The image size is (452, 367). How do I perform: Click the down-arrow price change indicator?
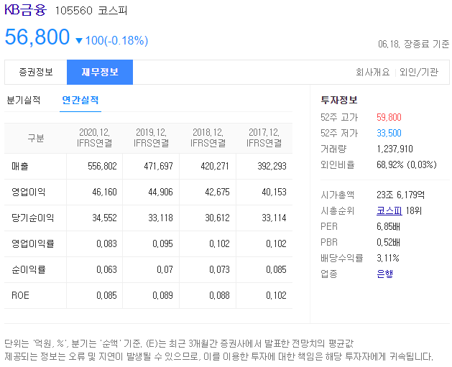(79, 41)
